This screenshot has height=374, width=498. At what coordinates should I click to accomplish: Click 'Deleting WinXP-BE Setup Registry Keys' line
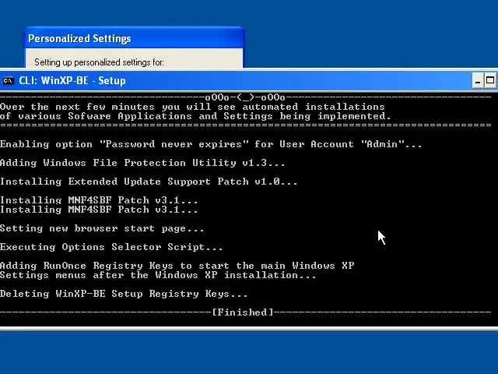124,294
